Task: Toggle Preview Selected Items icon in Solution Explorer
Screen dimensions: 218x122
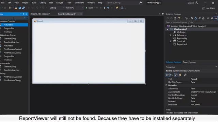Action: pos(216,18)
